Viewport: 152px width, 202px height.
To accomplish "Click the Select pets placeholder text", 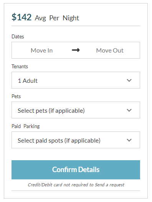I will (51, 111).
